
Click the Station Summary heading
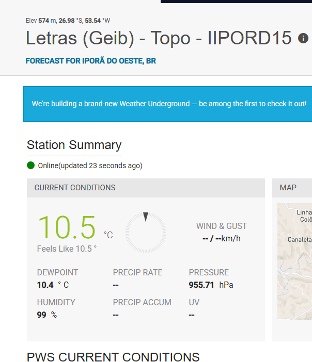pos(74,145)
